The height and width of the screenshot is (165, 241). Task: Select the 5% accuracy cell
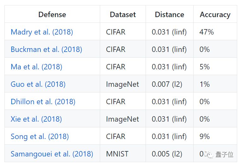click(x=205, y=67)
